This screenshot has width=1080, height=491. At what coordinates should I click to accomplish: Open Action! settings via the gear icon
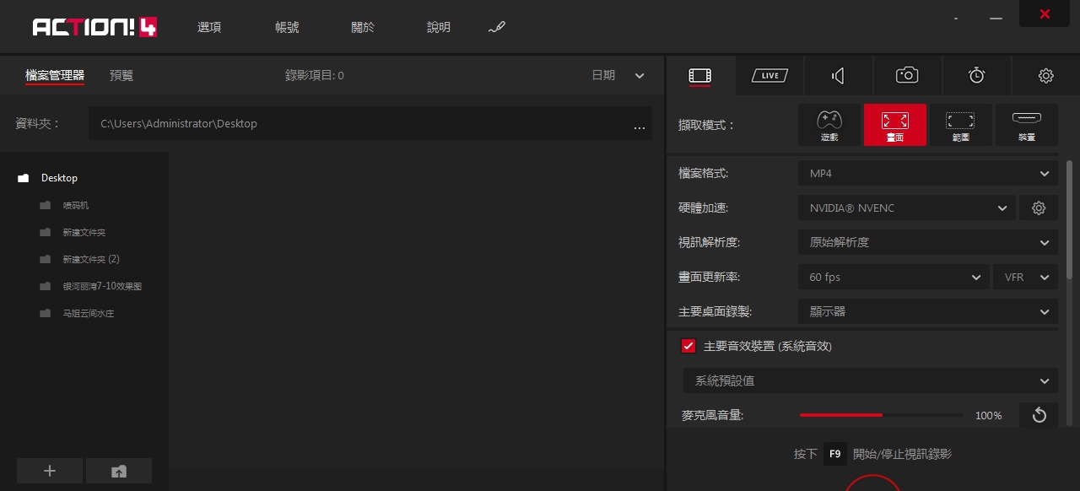click(1046, 75)
